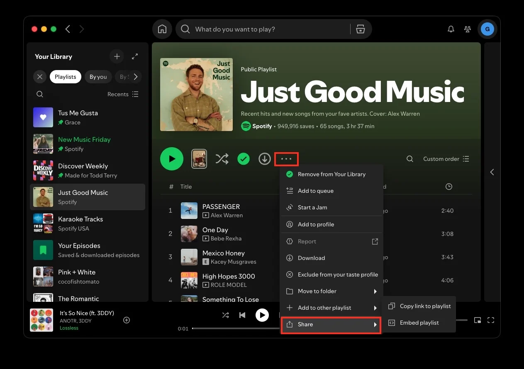Open Your Episodes in library
This screenshot has height=369, width=524.
click(x=88, y=250)
